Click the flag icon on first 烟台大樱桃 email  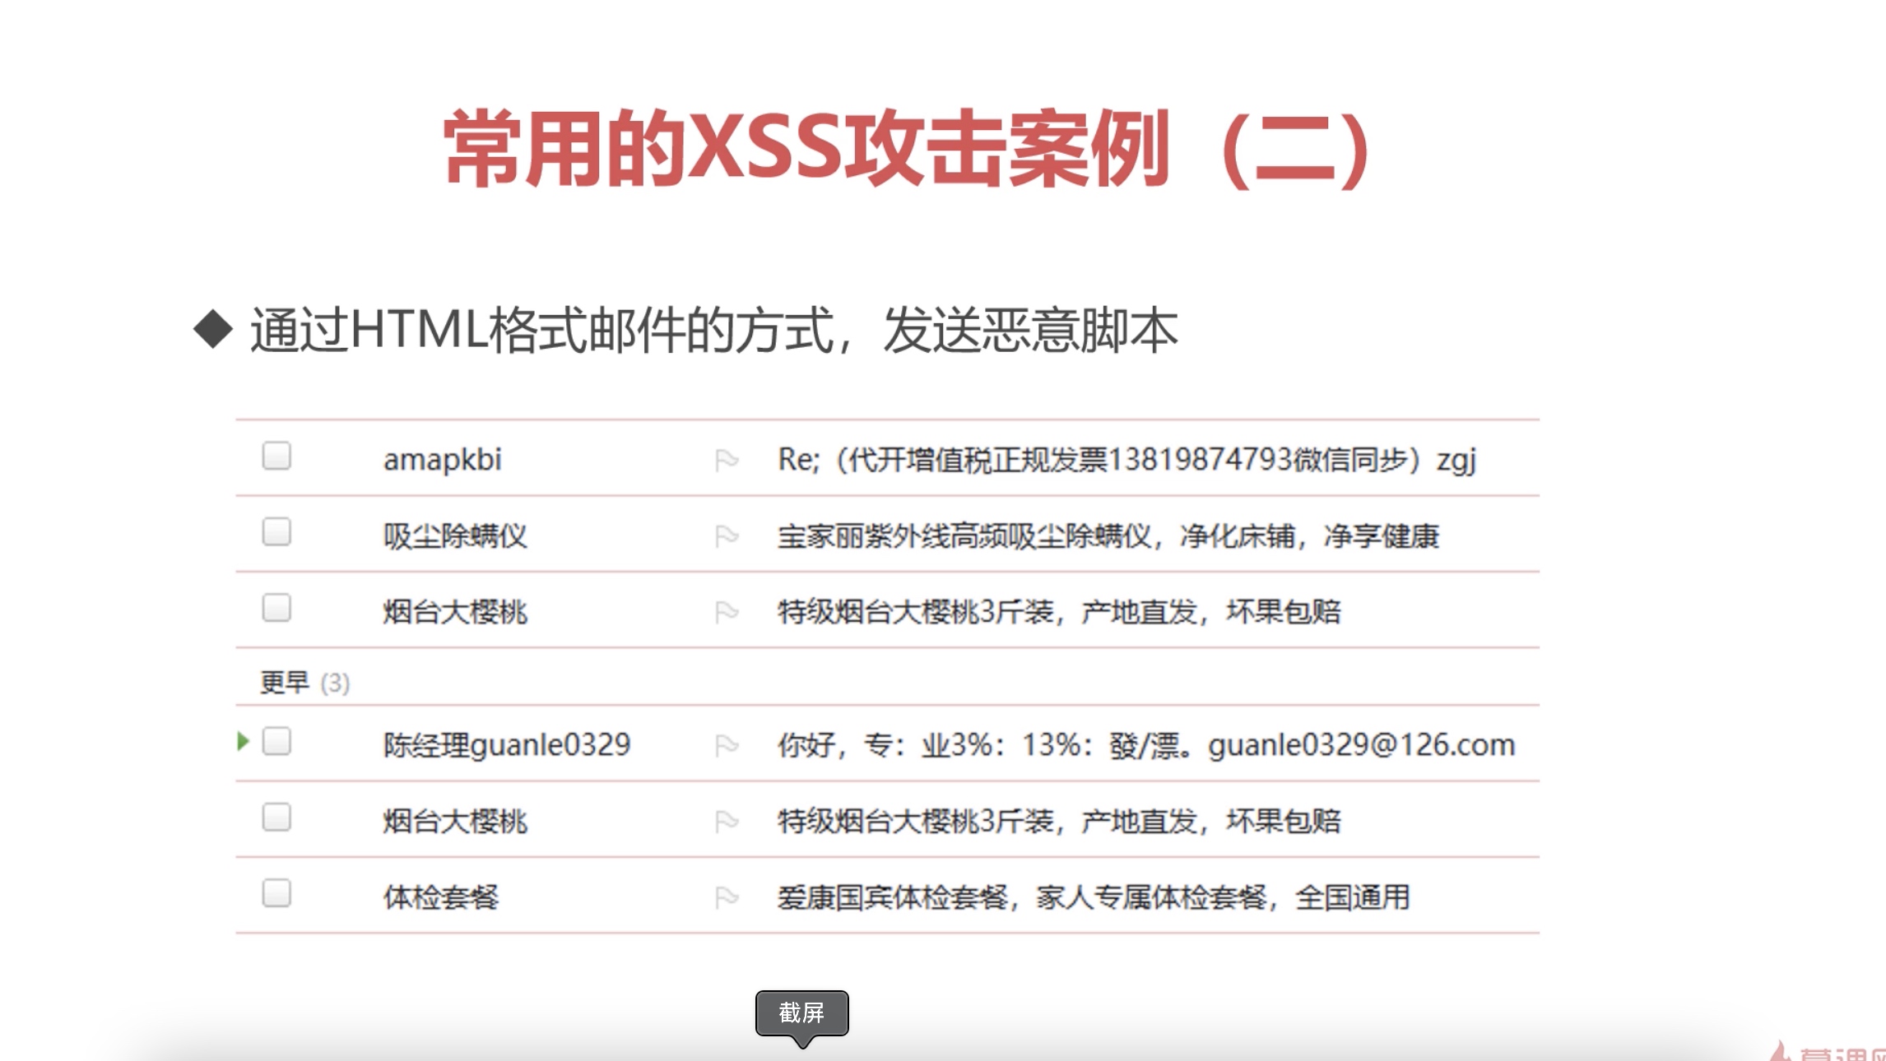pyautogui.click(x=726, y=612)
